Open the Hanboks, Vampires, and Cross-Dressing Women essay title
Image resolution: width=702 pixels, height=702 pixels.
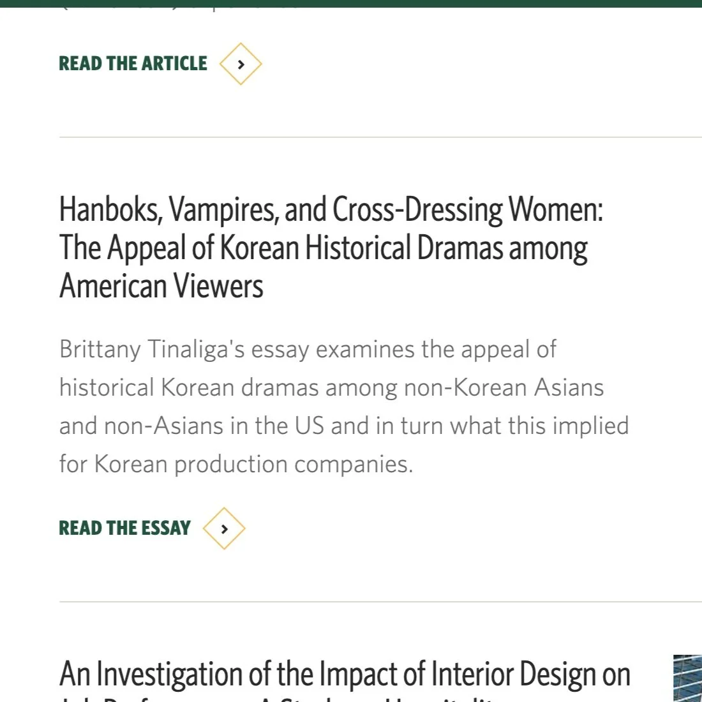(x=331, y=248)
